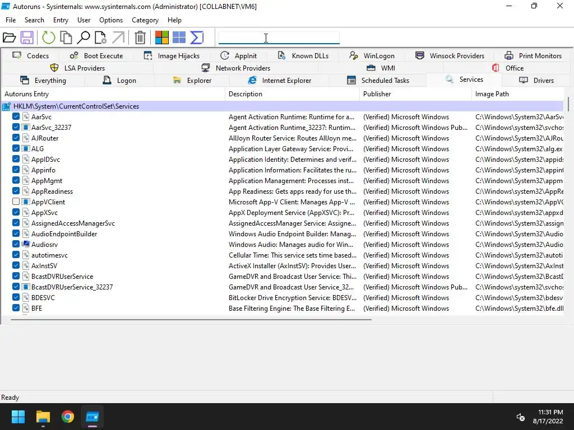Image resolution: width=574 pixels, height=430 pixels.
Task: Click the file properties icon
Action: coord(101,38)
